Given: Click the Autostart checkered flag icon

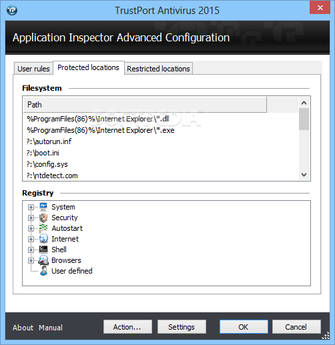Looking at the screenshot, I should [x=43, y=228].
